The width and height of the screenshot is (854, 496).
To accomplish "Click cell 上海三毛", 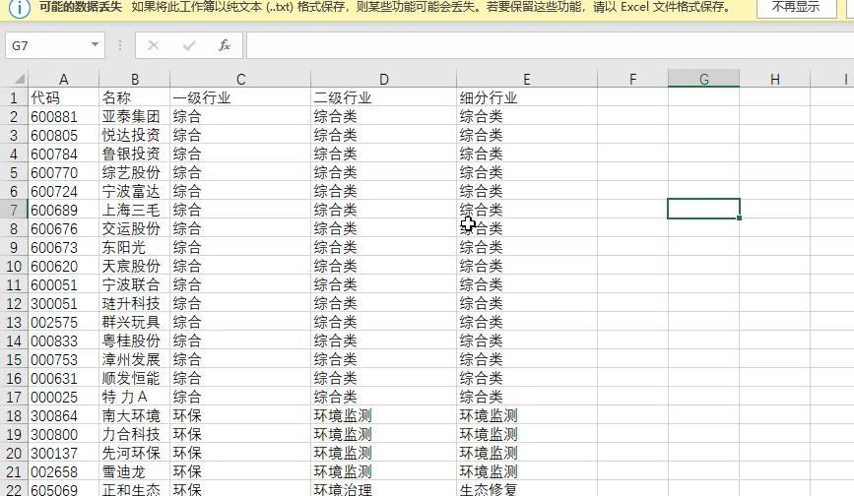I will tap(135, 210).
